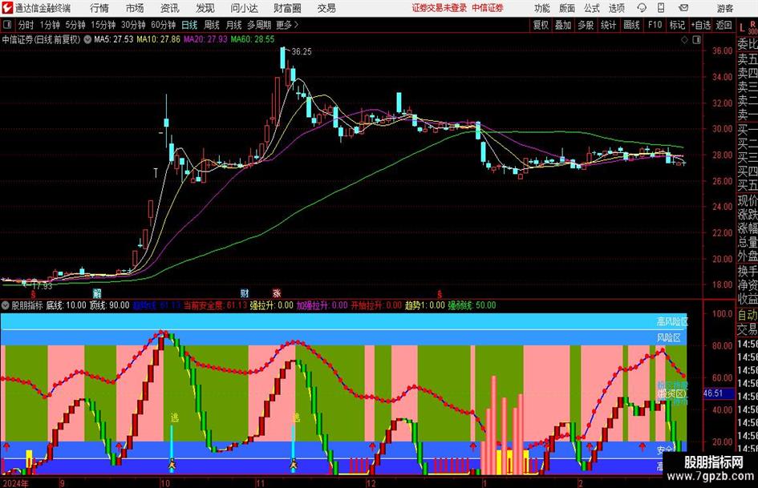Open dropdown arrow next to 中信证券(日线 前复权)
This screenshot has height=488, width=758.
point(87,39)
